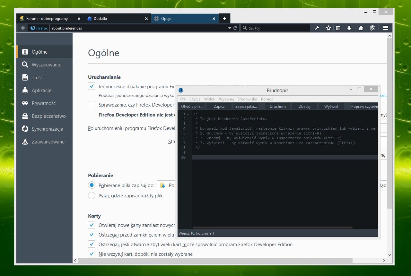Open Środowisko menu in Brudnopis
411x276 pixels.
click(247, 99)
